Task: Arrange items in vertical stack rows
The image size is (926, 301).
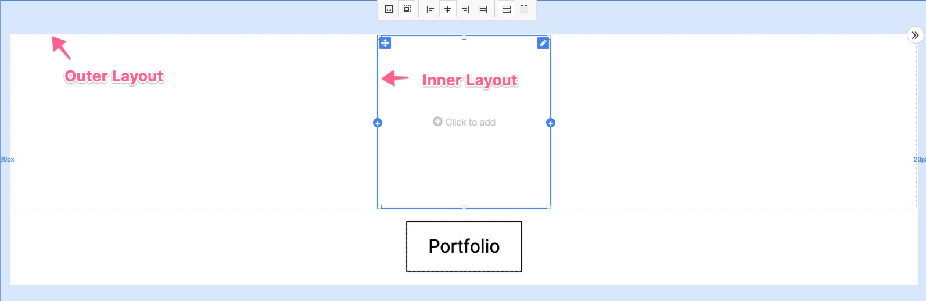Action: click(507, 9)
